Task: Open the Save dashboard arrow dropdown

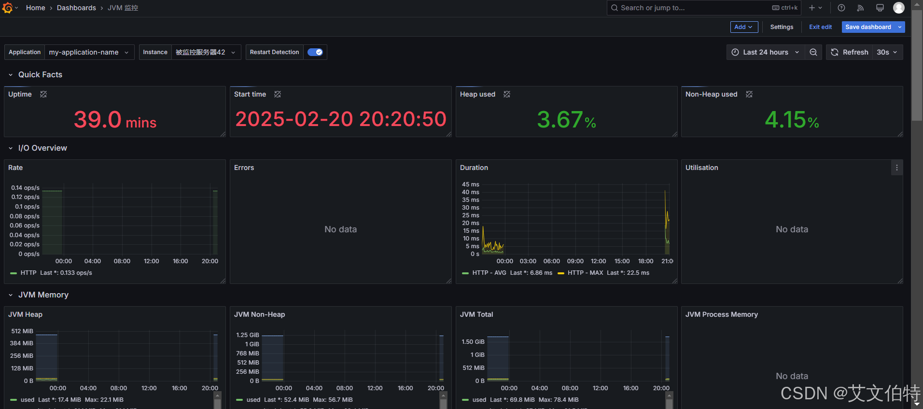Action: point(900,27)
